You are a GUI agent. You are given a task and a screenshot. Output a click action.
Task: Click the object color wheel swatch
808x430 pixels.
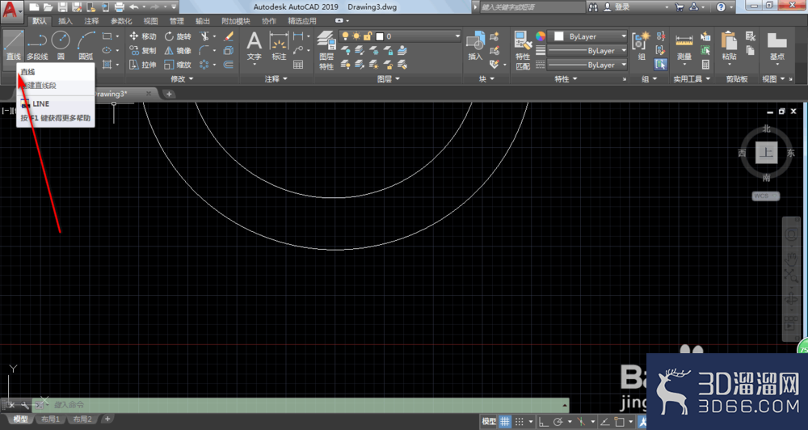click(x=540, y=36)
